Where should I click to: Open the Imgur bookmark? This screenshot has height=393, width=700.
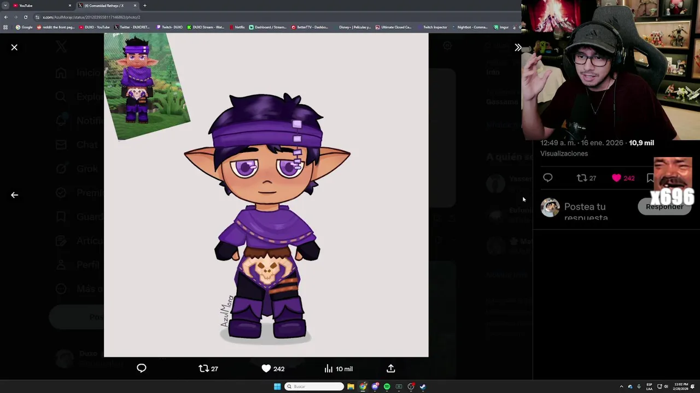tap(501, 27)
